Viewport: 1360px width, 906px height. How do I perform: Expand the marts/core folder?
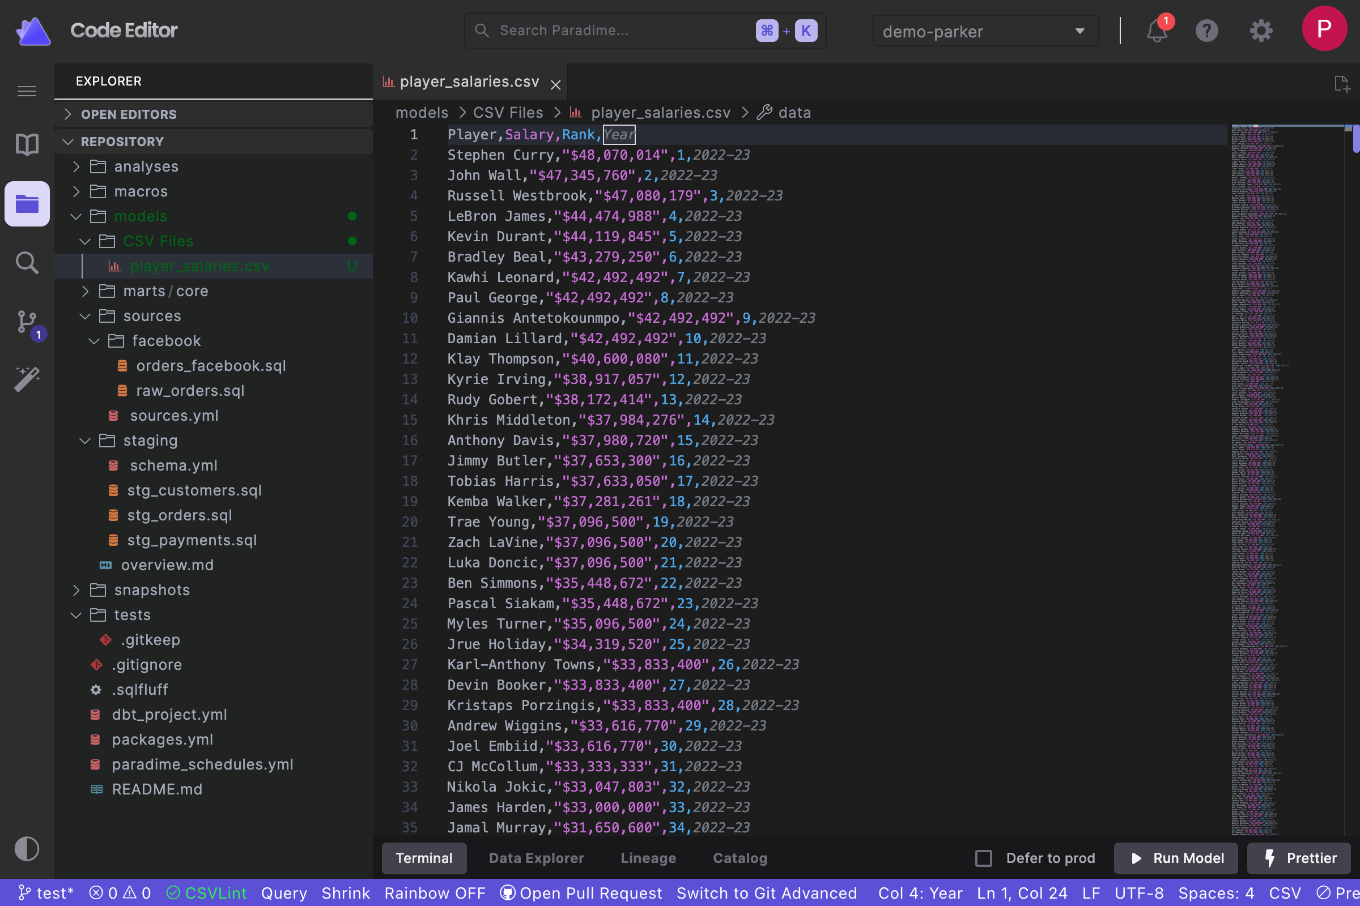coord(214,290)
